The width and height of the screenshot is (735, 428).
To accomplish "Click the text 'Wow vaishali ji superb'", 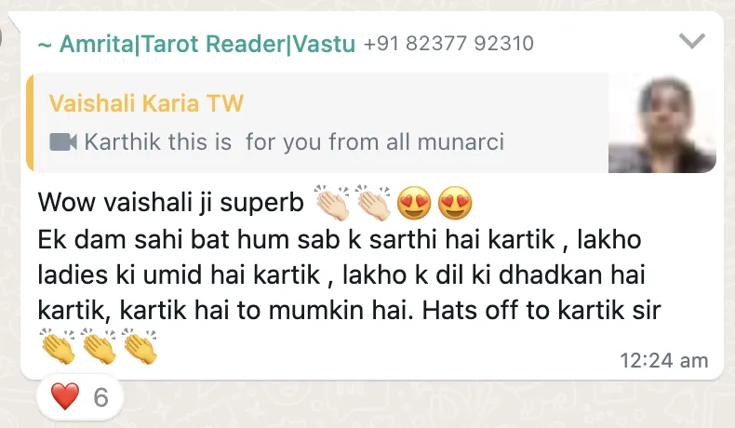I will click(x=170, y=203).
